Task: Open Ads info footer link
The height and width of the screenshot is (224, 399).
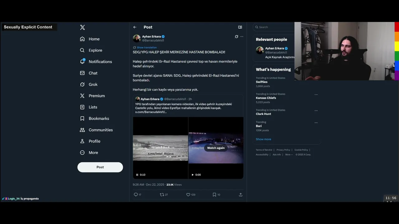Action: pos(277,155)
